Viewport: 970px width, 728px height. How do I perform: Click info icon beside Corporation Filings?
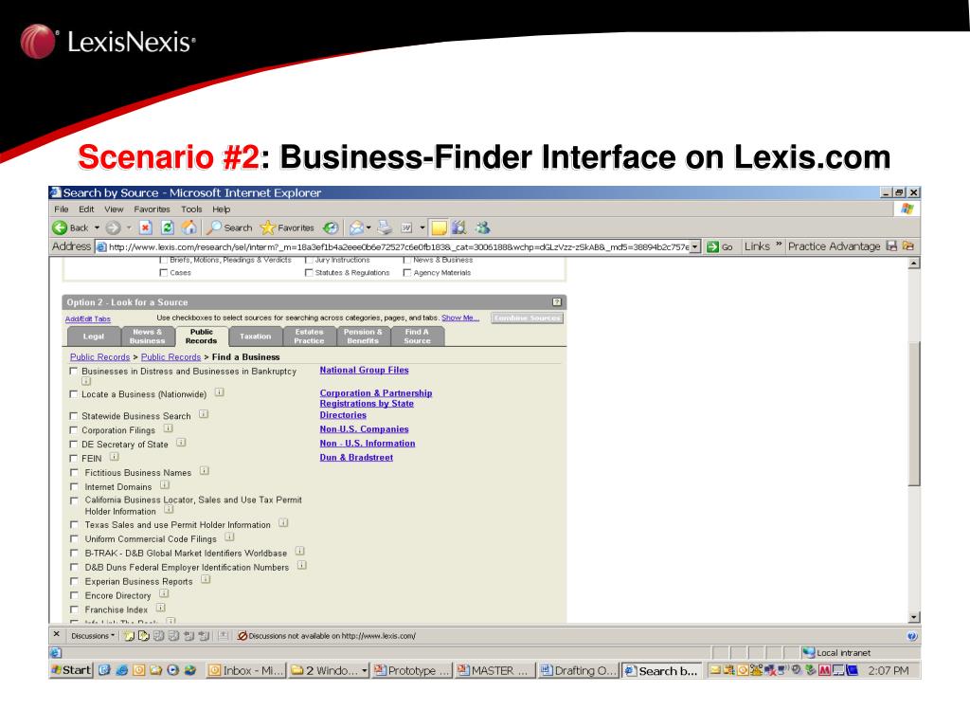click(x=168, y=428)
